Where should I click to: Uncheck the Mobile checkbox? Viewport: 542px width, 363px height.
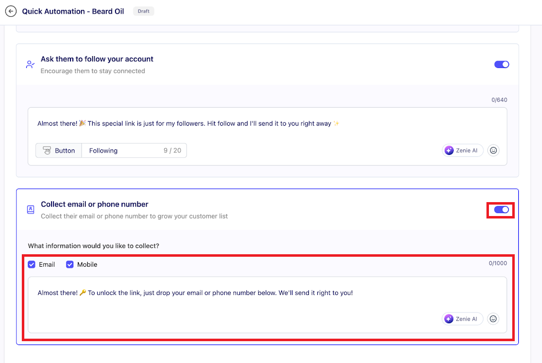pos(70,265)
